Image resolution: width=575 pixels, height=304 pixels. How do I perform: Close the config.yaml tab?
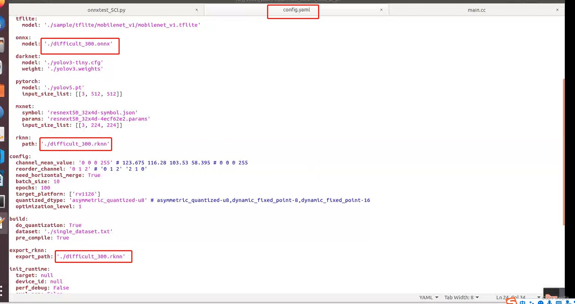click(x=381, y=10)
